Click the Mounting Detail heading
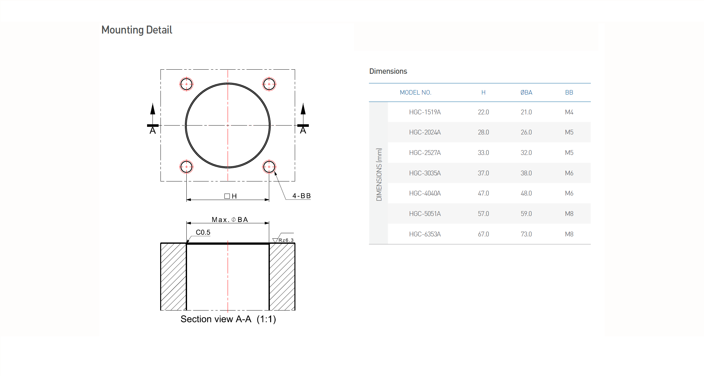704x376 pixels. [137, 30]
